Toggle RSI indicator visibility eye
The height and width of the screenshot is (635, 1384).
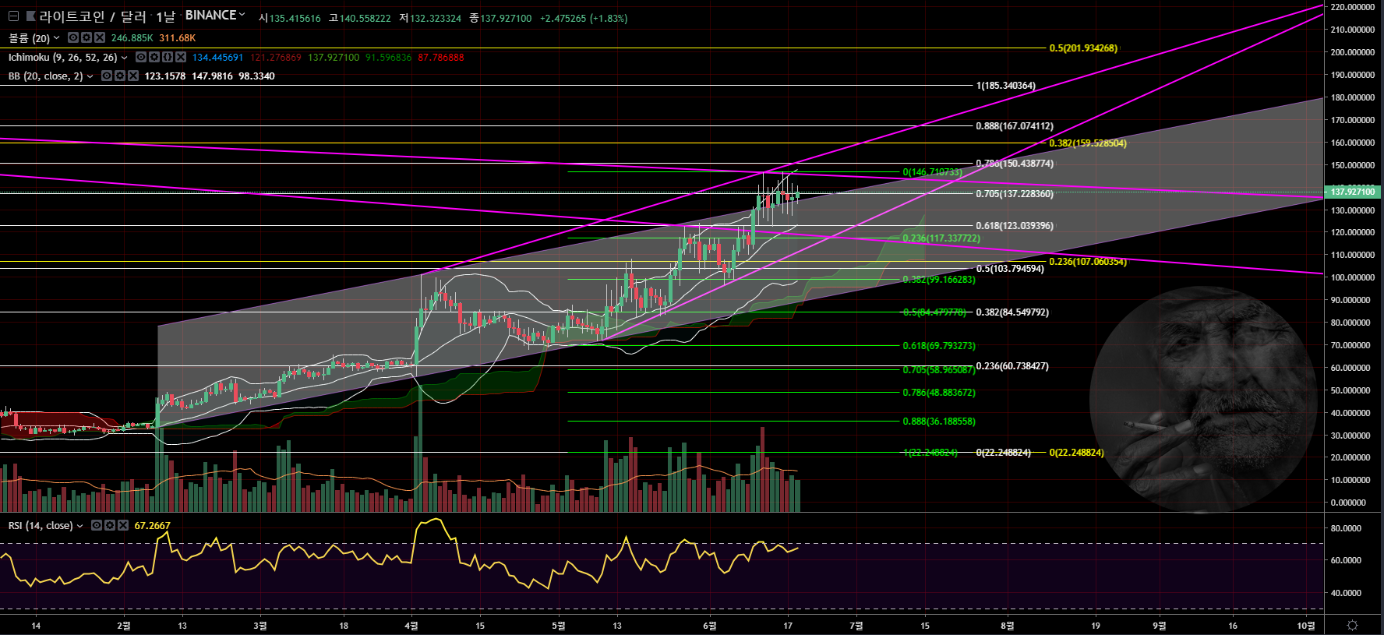click(97, 525)
